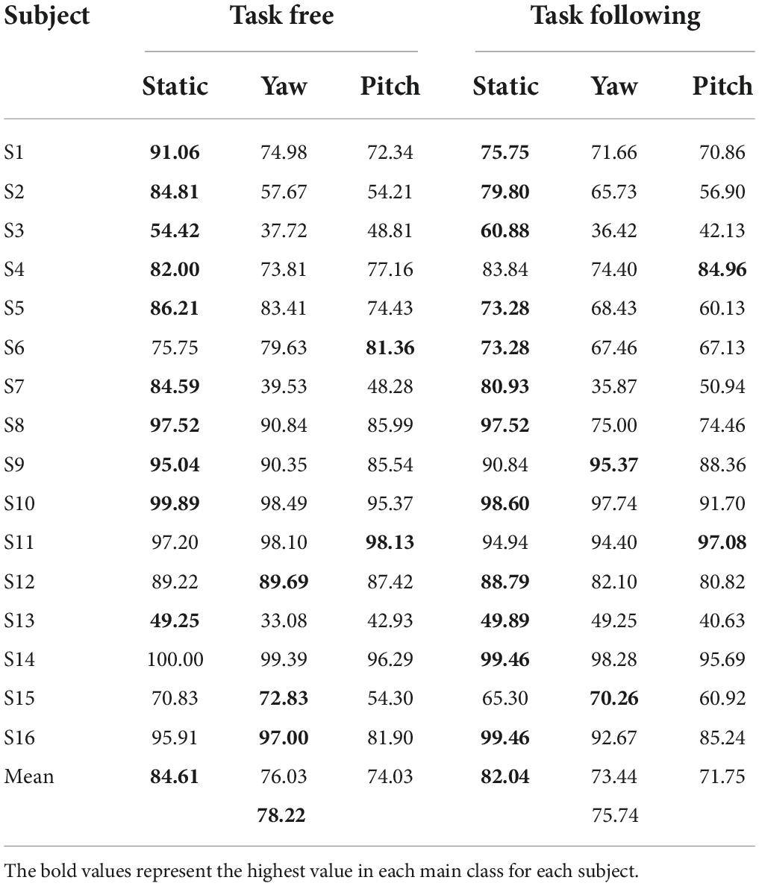Screen dimensions: 759x886
Task: Click the Subject column header
Action: pos(46,16)
